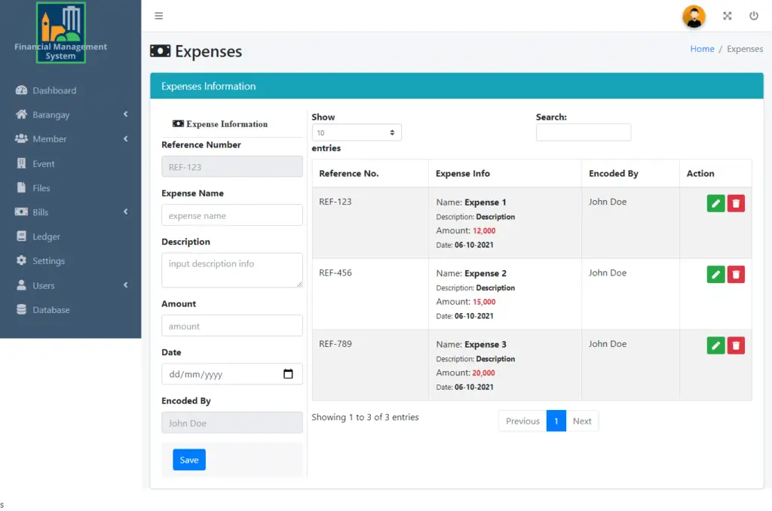Delete expense REF-456 using red trash icon

736,274
